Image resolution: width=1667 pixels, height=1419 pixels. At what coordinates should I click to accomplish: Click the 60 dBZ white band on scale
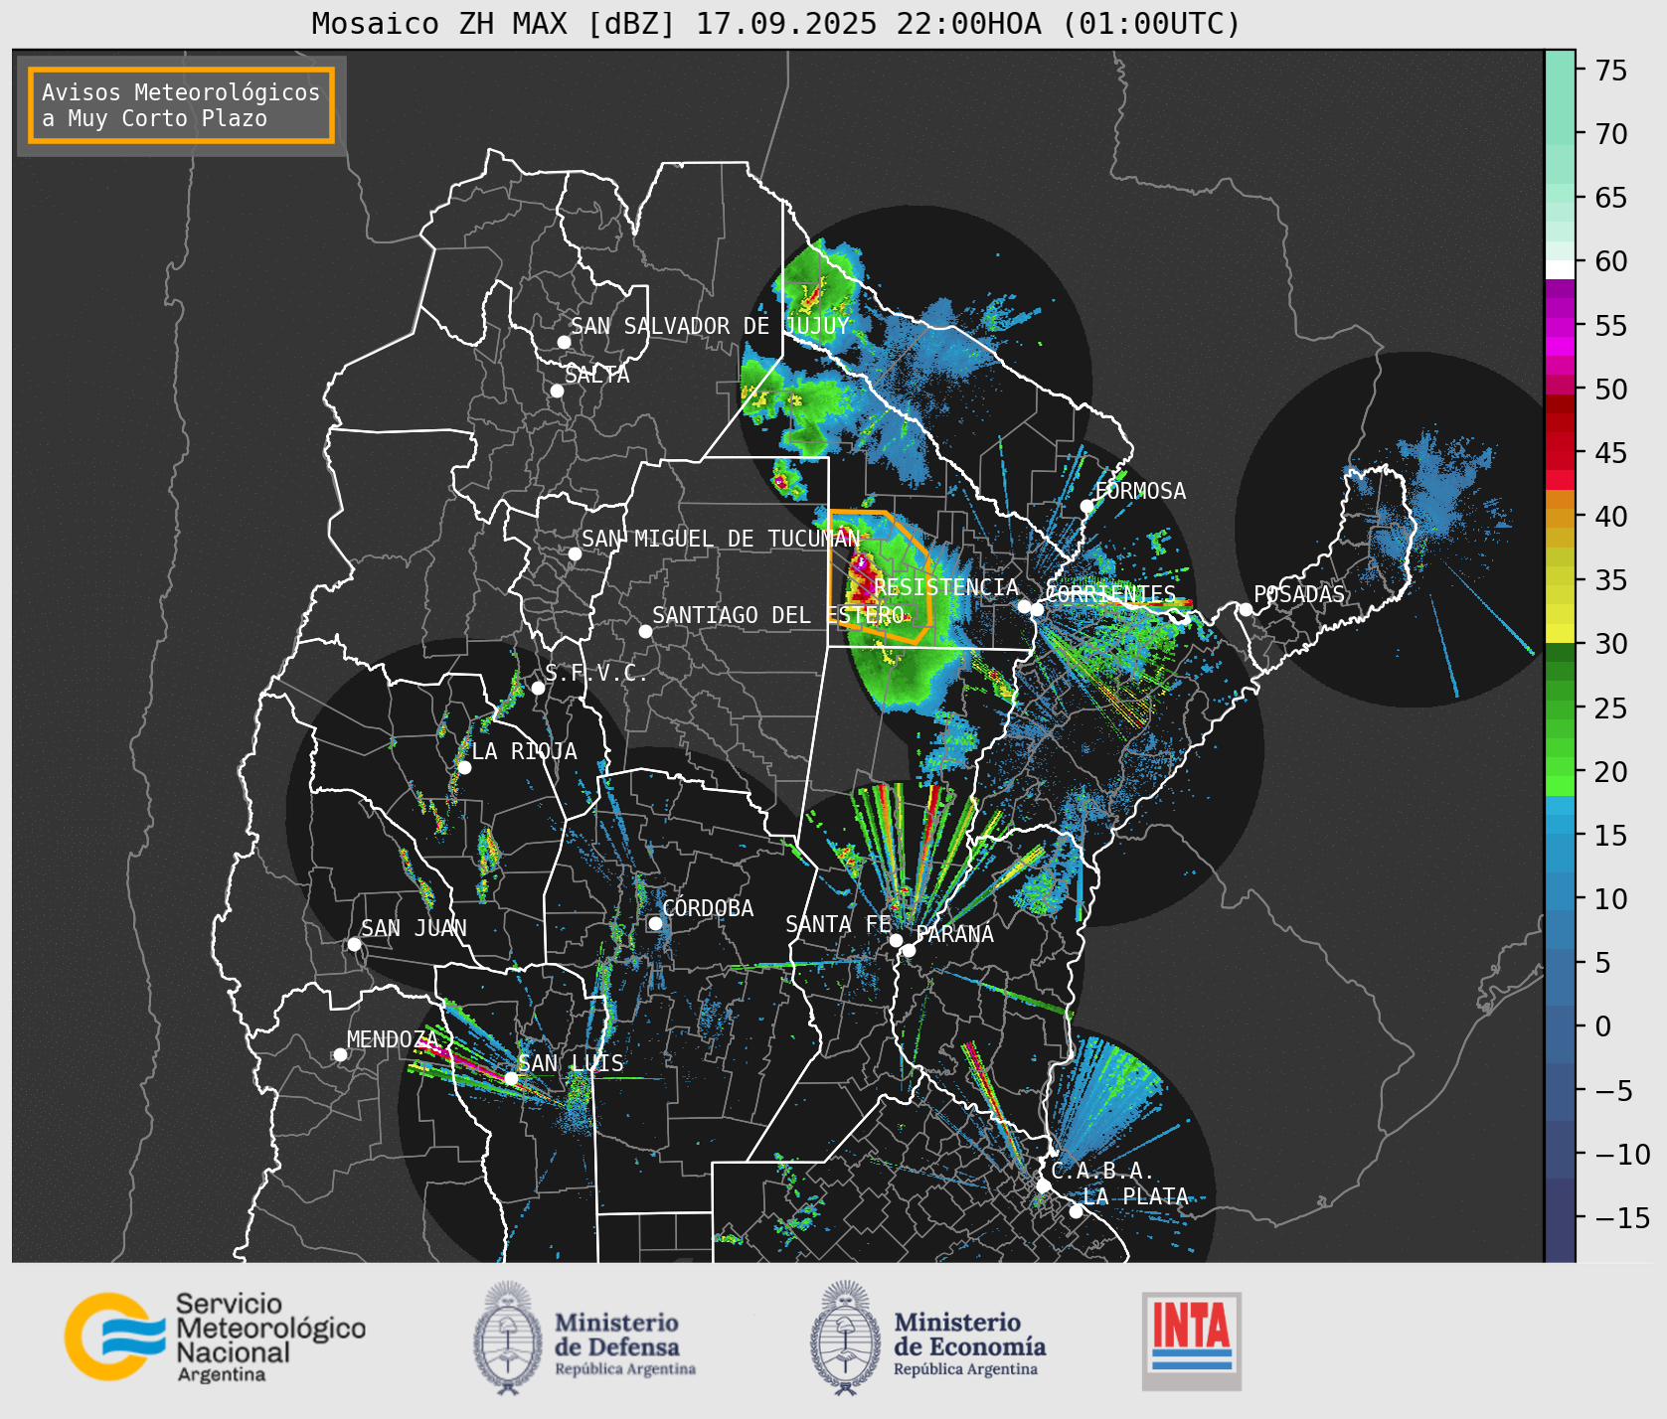click(1560, 268)
